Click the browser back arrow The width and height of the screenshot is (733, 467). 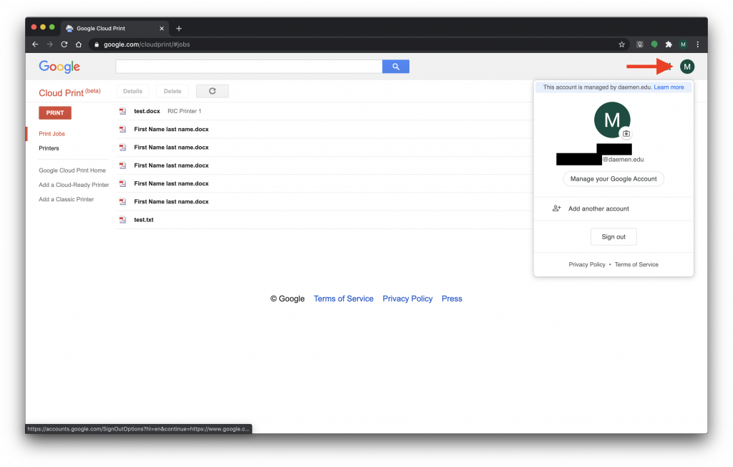[x=35, y=44]
